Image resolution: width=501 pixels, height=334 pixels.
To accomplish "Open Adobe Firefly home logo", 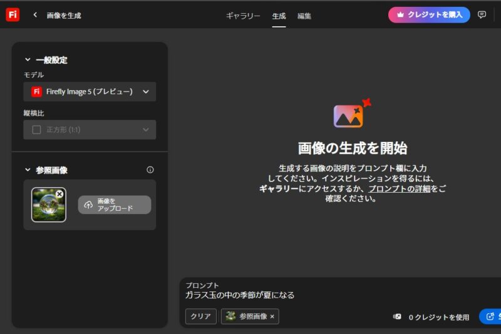I will click(13, 14).
